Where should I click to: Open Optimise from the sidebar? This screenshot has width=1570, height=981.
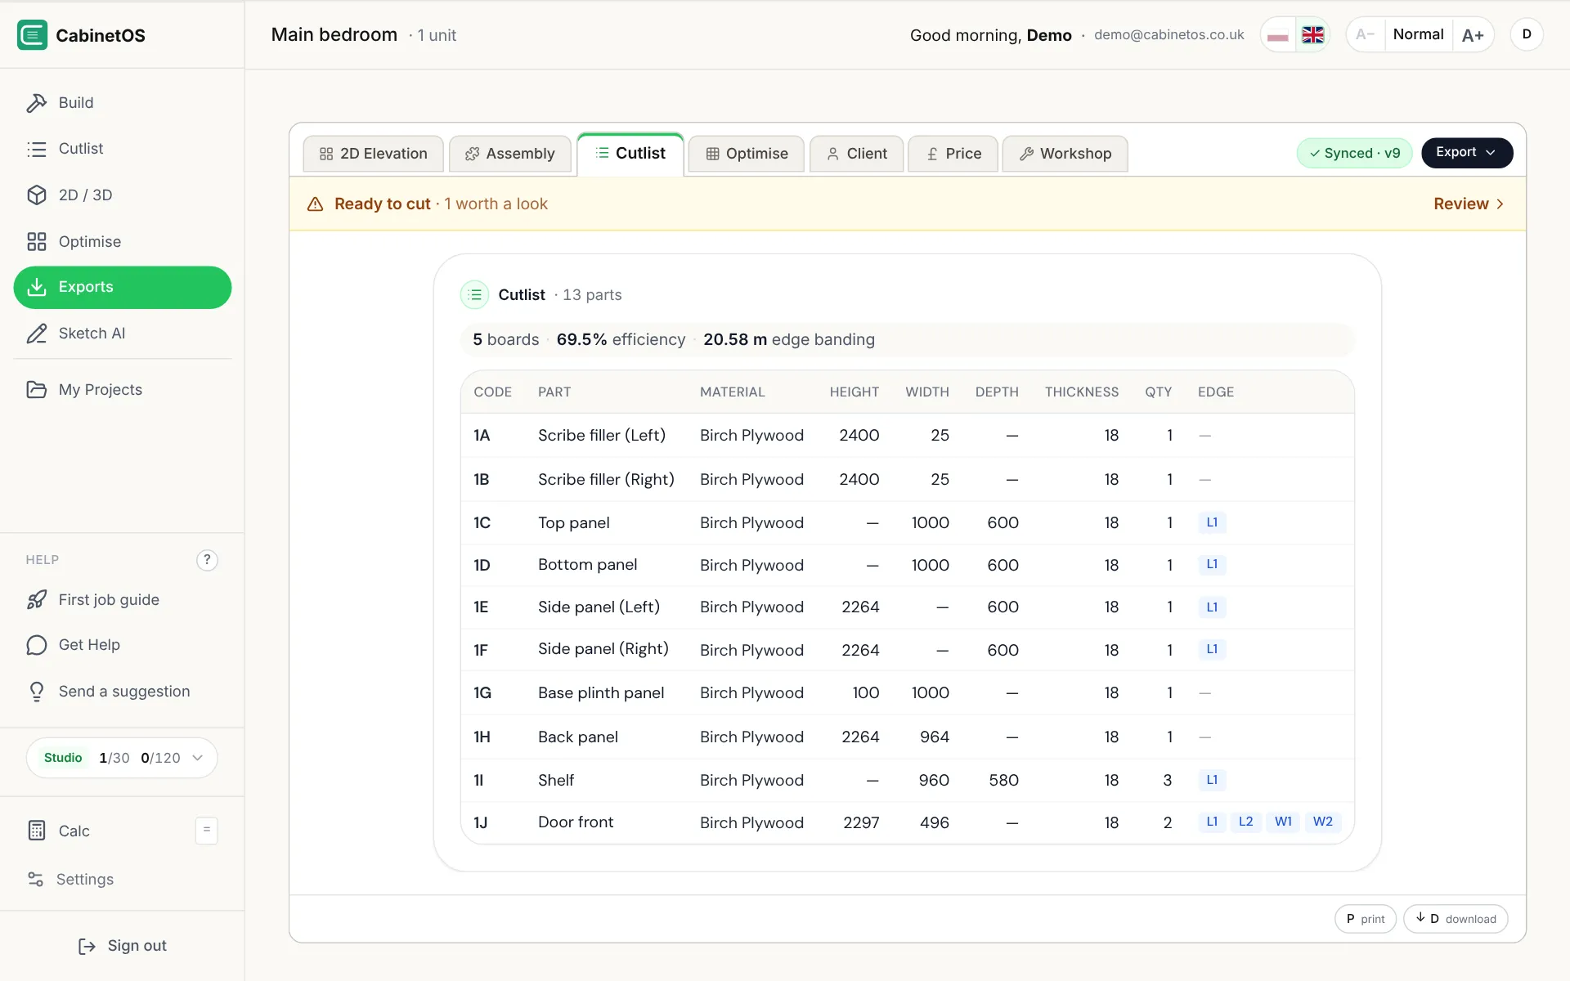tap(123, 242)
